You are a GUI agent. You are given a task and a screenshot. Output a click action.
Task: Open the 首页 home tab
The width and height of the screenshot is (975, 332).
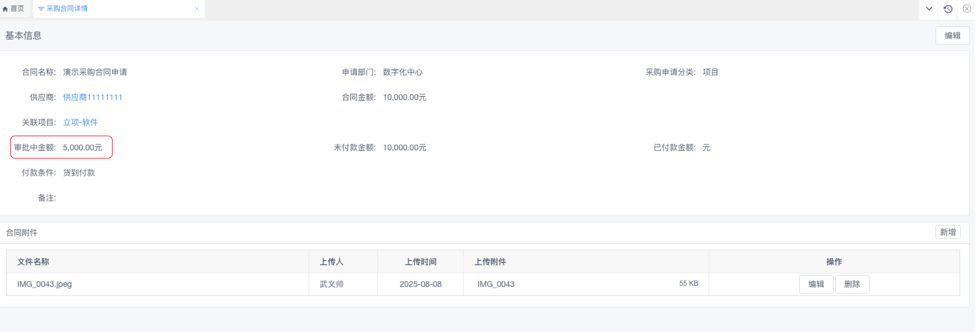click(17, 9)
